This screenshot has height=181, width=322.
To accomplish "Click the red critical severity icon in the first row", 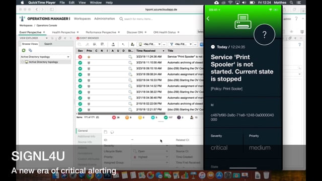I will 80,57.
